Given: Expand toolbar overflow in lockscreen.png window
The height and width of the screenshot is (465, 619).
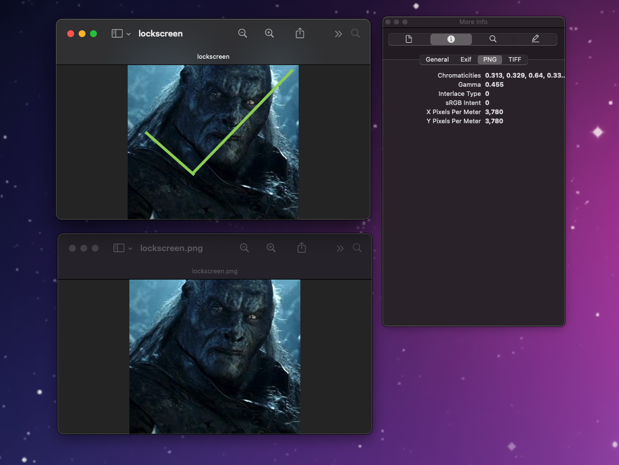Looking at the screenshot, I should click(340, 249).
